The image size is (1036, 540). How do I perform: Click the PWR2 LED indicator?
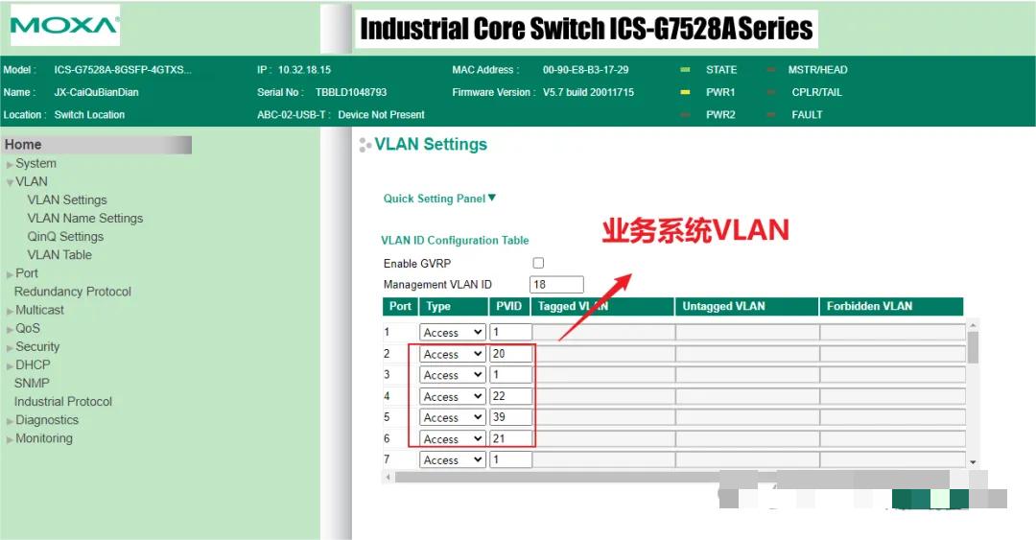click(x=685, y=114)
